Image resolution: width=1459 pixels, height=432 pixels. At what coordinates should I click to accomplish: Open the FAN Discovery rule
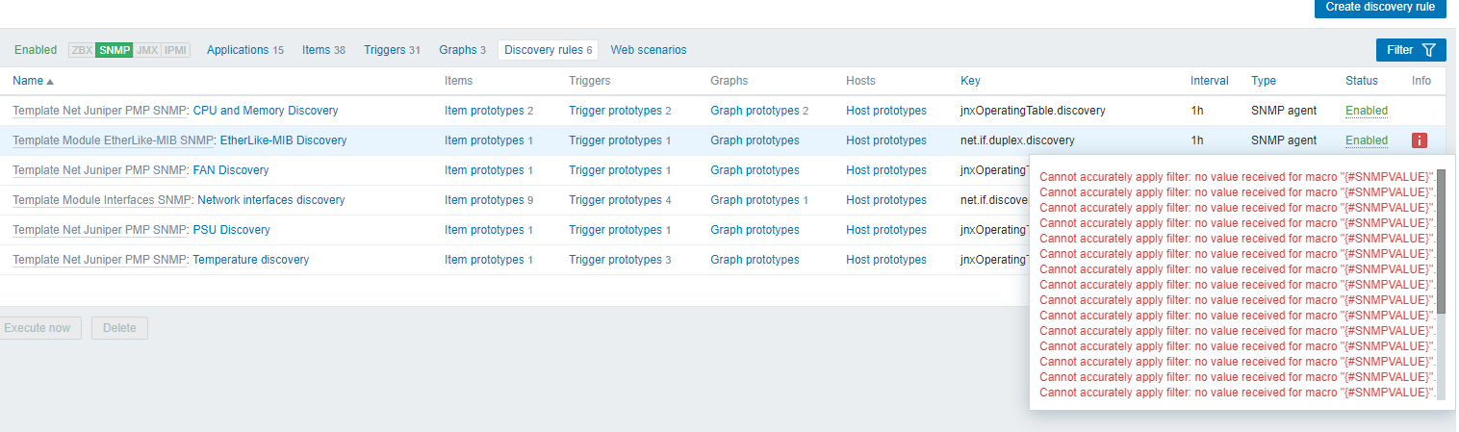pos(231,170)
